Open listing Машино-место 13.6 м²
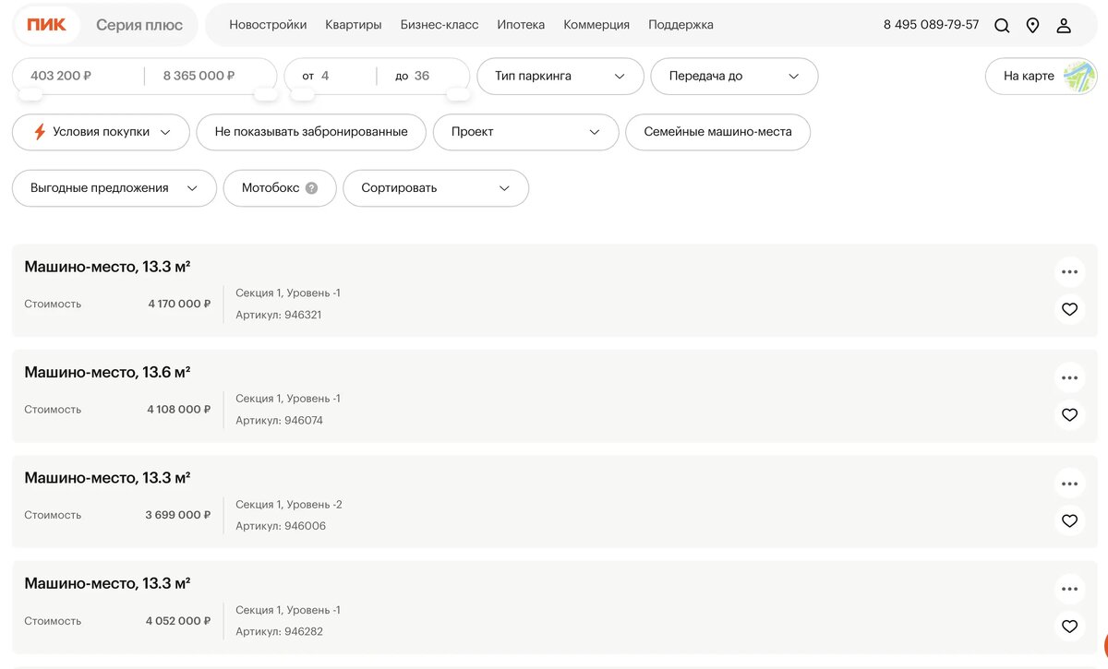Image resolution: width=1108 pixels, height=669 pixels. coord(555,396)
